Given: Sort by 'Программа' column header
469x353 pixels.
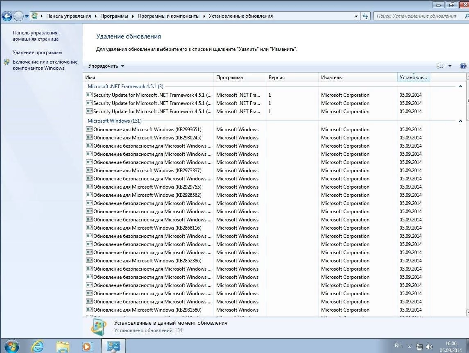Looking at the screenshot, I should [240, 77].
